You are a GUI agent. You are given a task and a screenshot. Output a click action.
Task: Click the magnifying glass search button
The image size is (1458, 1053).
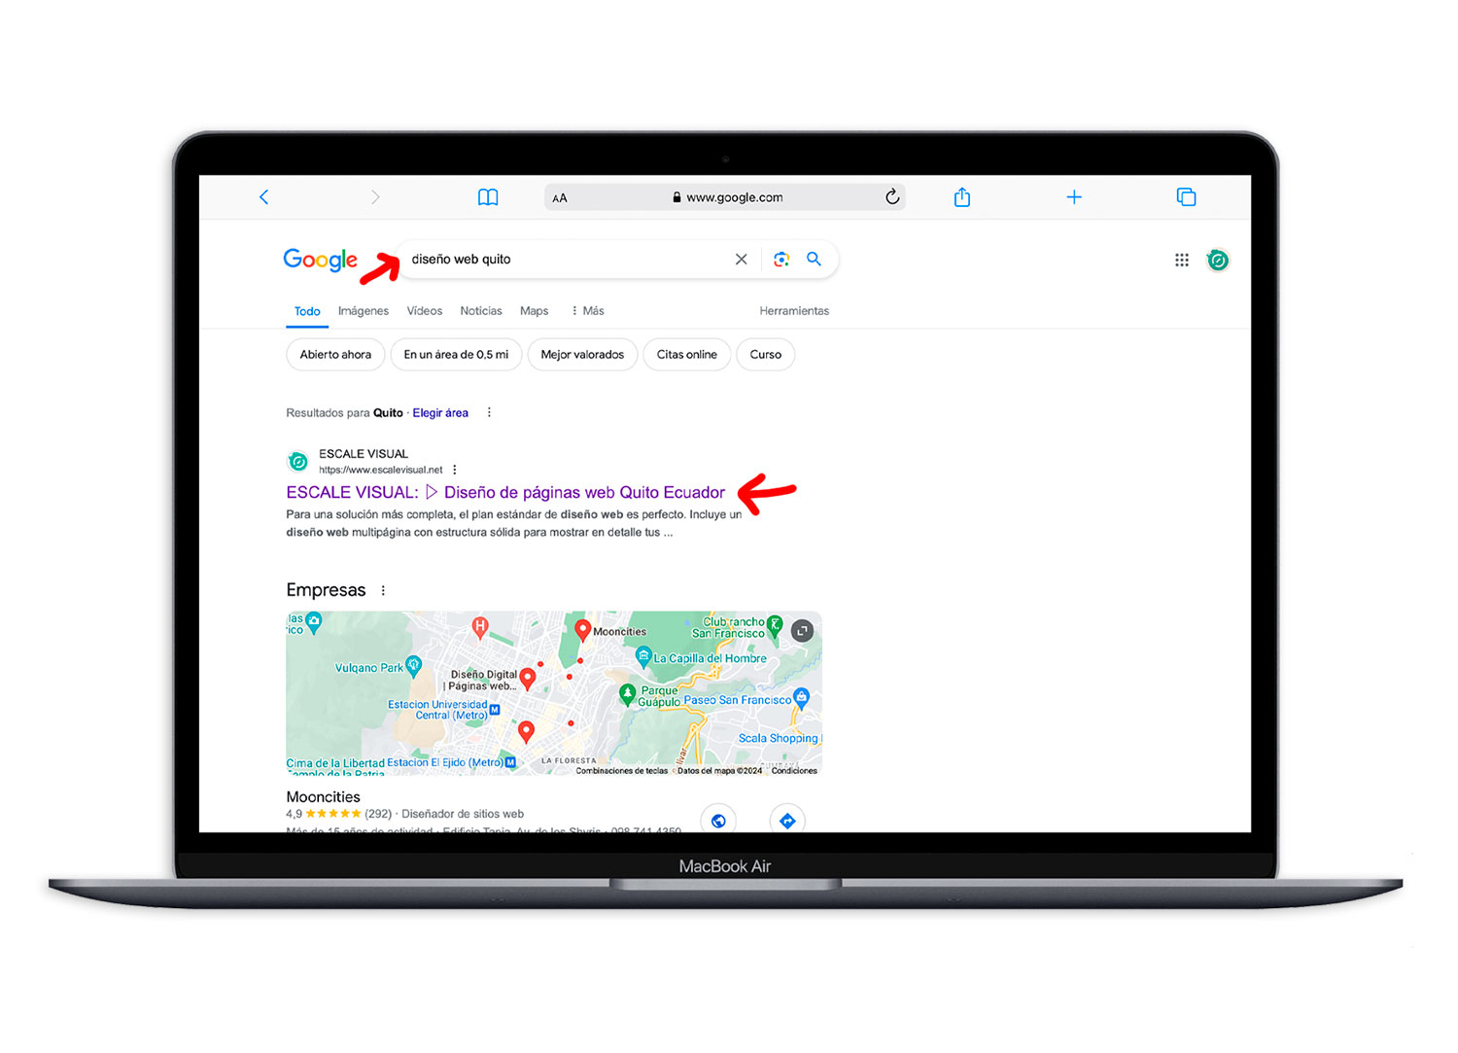click(814, 260)
